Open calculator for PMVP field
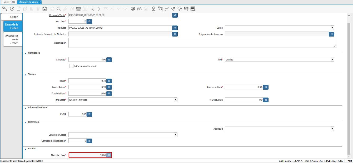This screenshot has height=163, width=353. (x=90, y=114)
